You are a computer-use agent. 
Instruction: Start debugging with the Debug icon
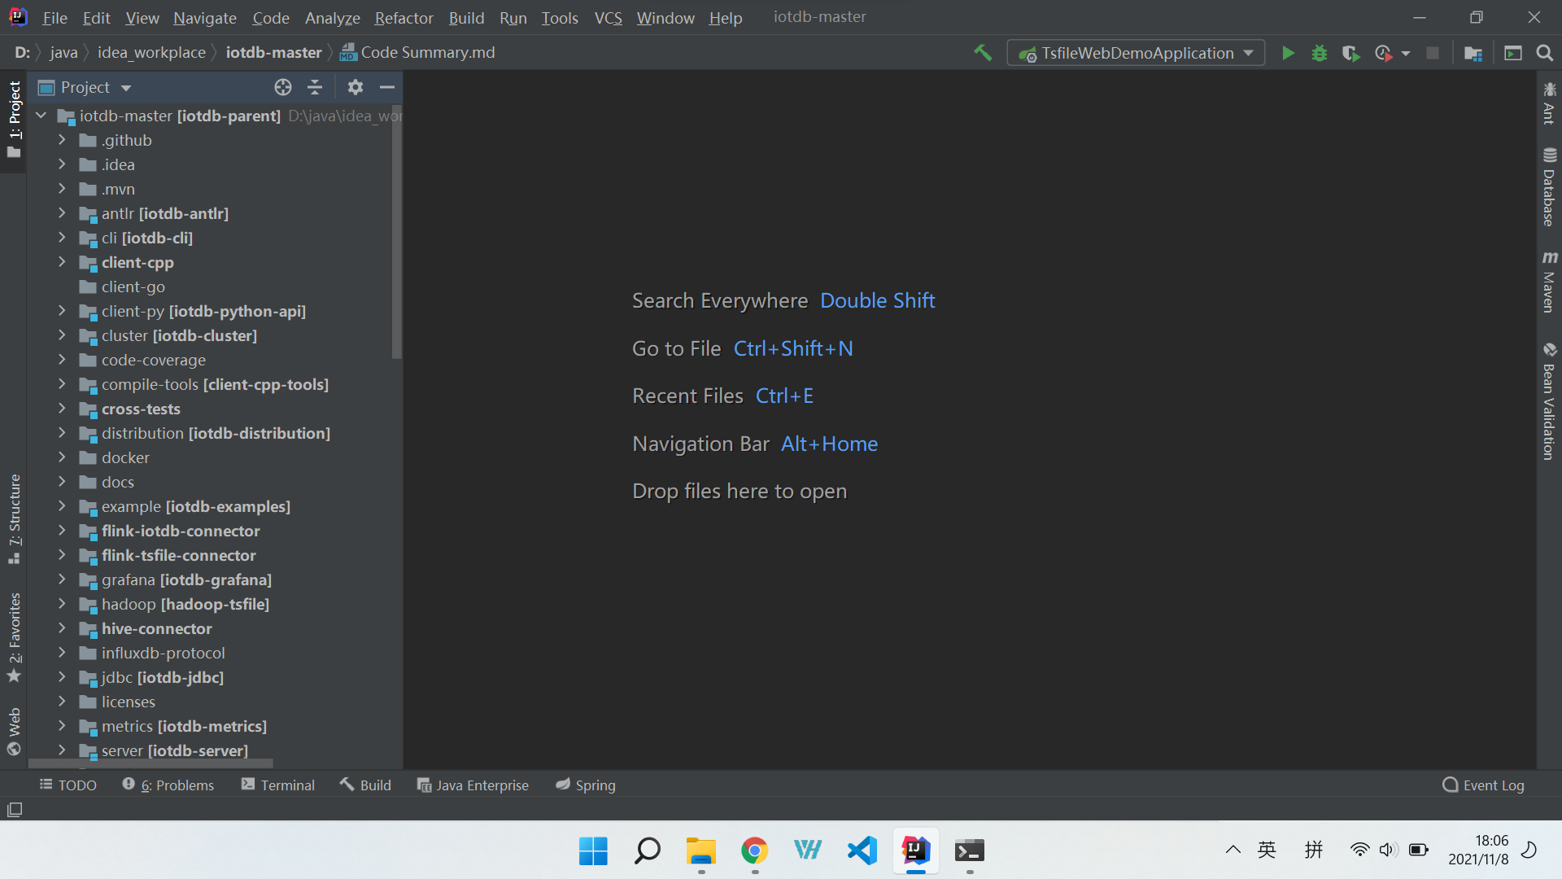pyautogui.click(x=1319, y=52)
